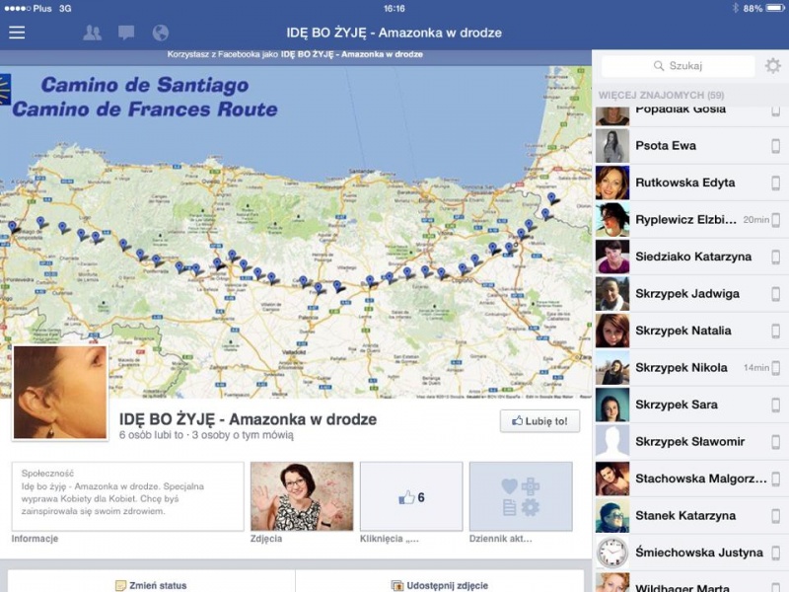Viewport: 789px width, 592px height.
Task: Open messages speech bubble icon
Action: (126, 33)
